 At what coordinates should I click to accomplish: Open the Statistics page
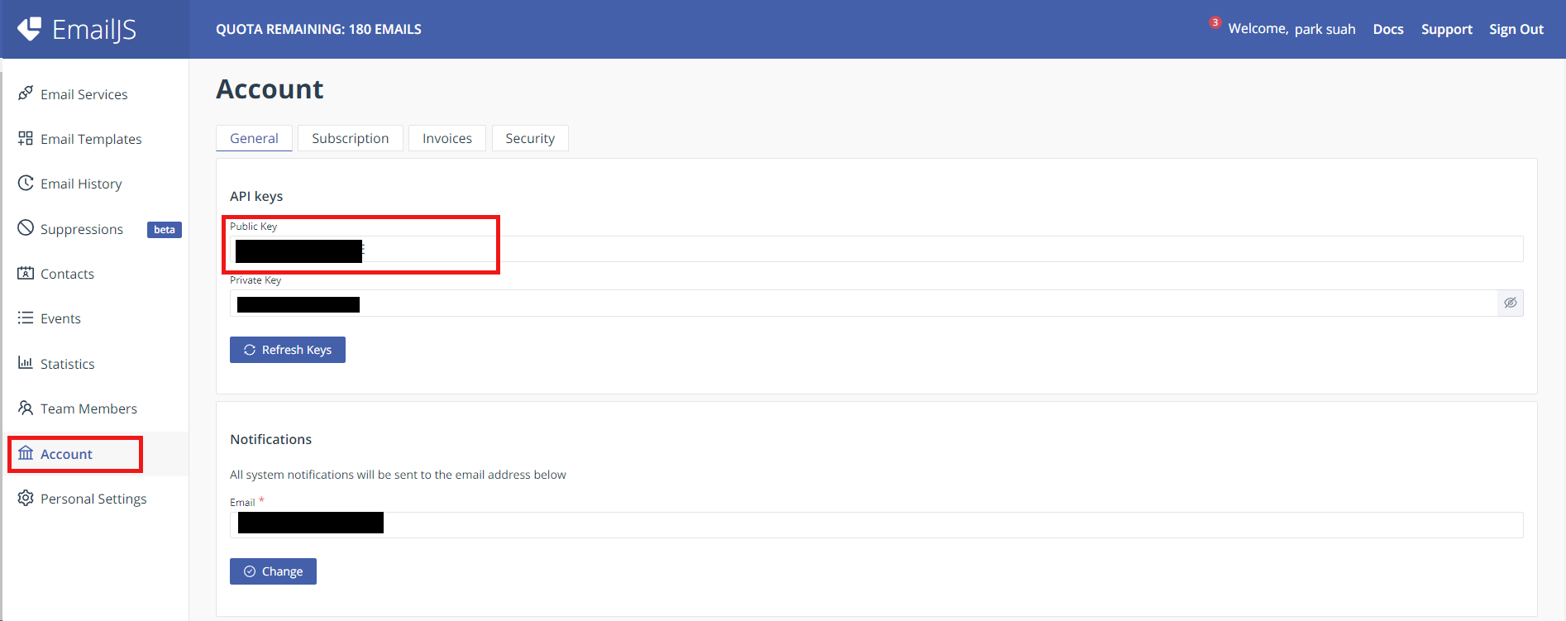click(67, 364)
